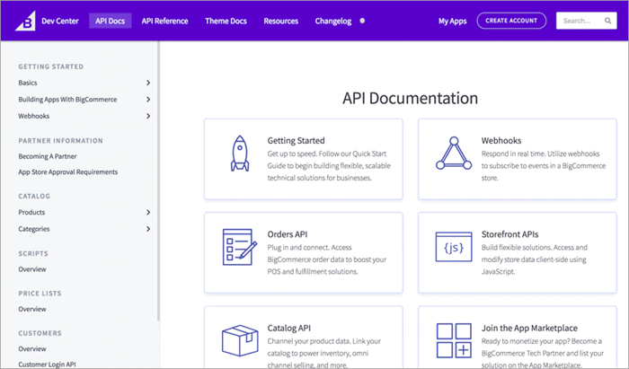Click the Getting Started rocket icon
Image resolution: width=629 pixels, height=369 pixels.
[240, 154]
